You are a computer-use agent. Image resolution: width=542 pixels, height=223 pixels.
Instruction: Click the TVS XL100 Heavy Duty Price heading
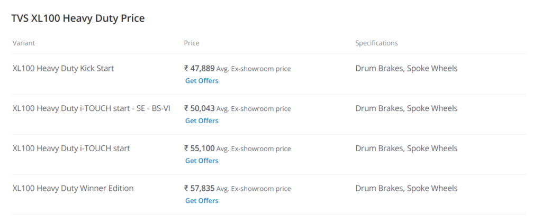(x=78, y=18)
